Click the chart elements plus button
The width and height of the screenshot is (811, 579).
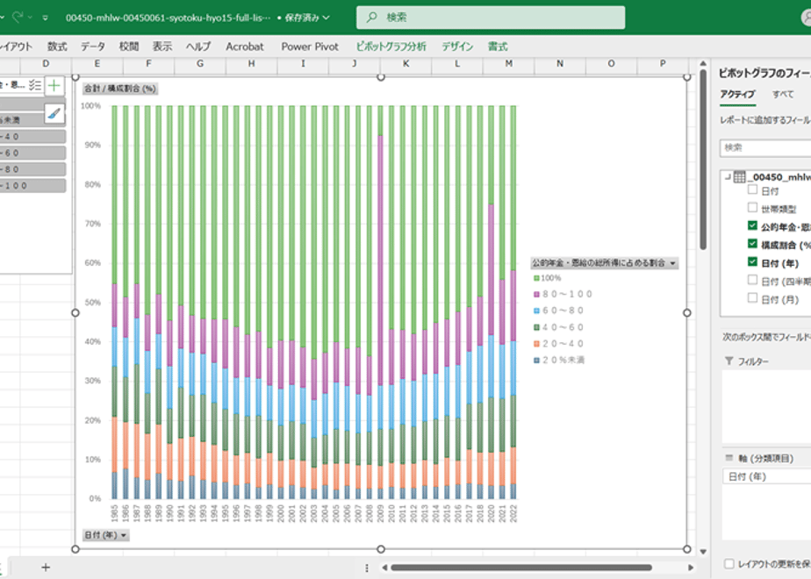pos(54,86)
